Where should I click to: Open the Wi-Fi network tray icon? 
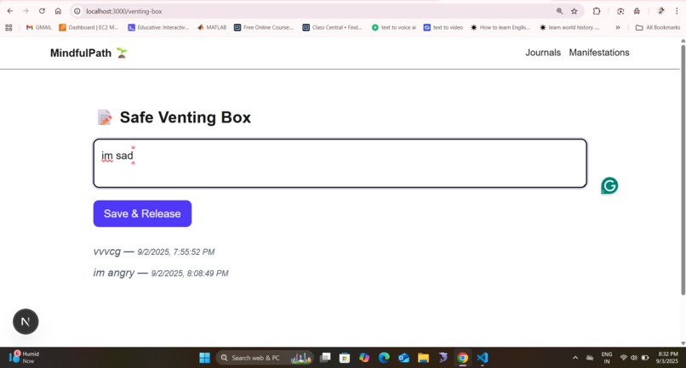[623, 358]
